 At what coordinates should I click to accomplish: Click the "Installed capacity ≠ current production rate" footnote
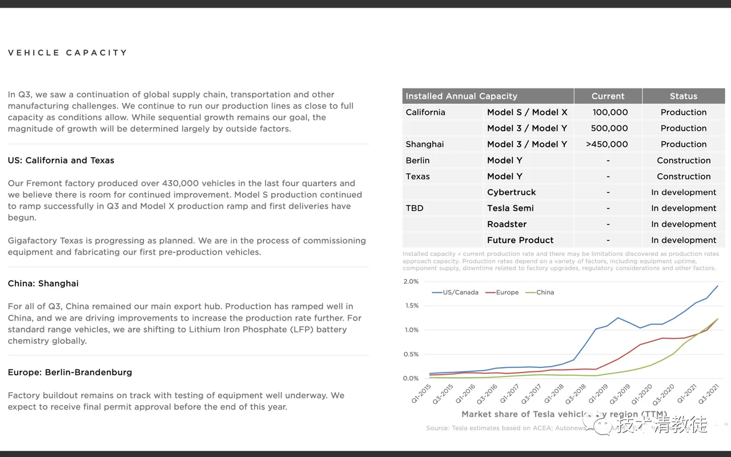[561, 261]
